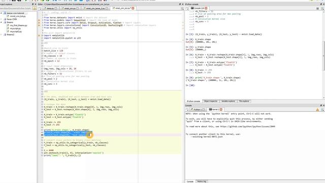
Task: Click the nb_epoch = 12 code line
Action: (x=52, y=61)
